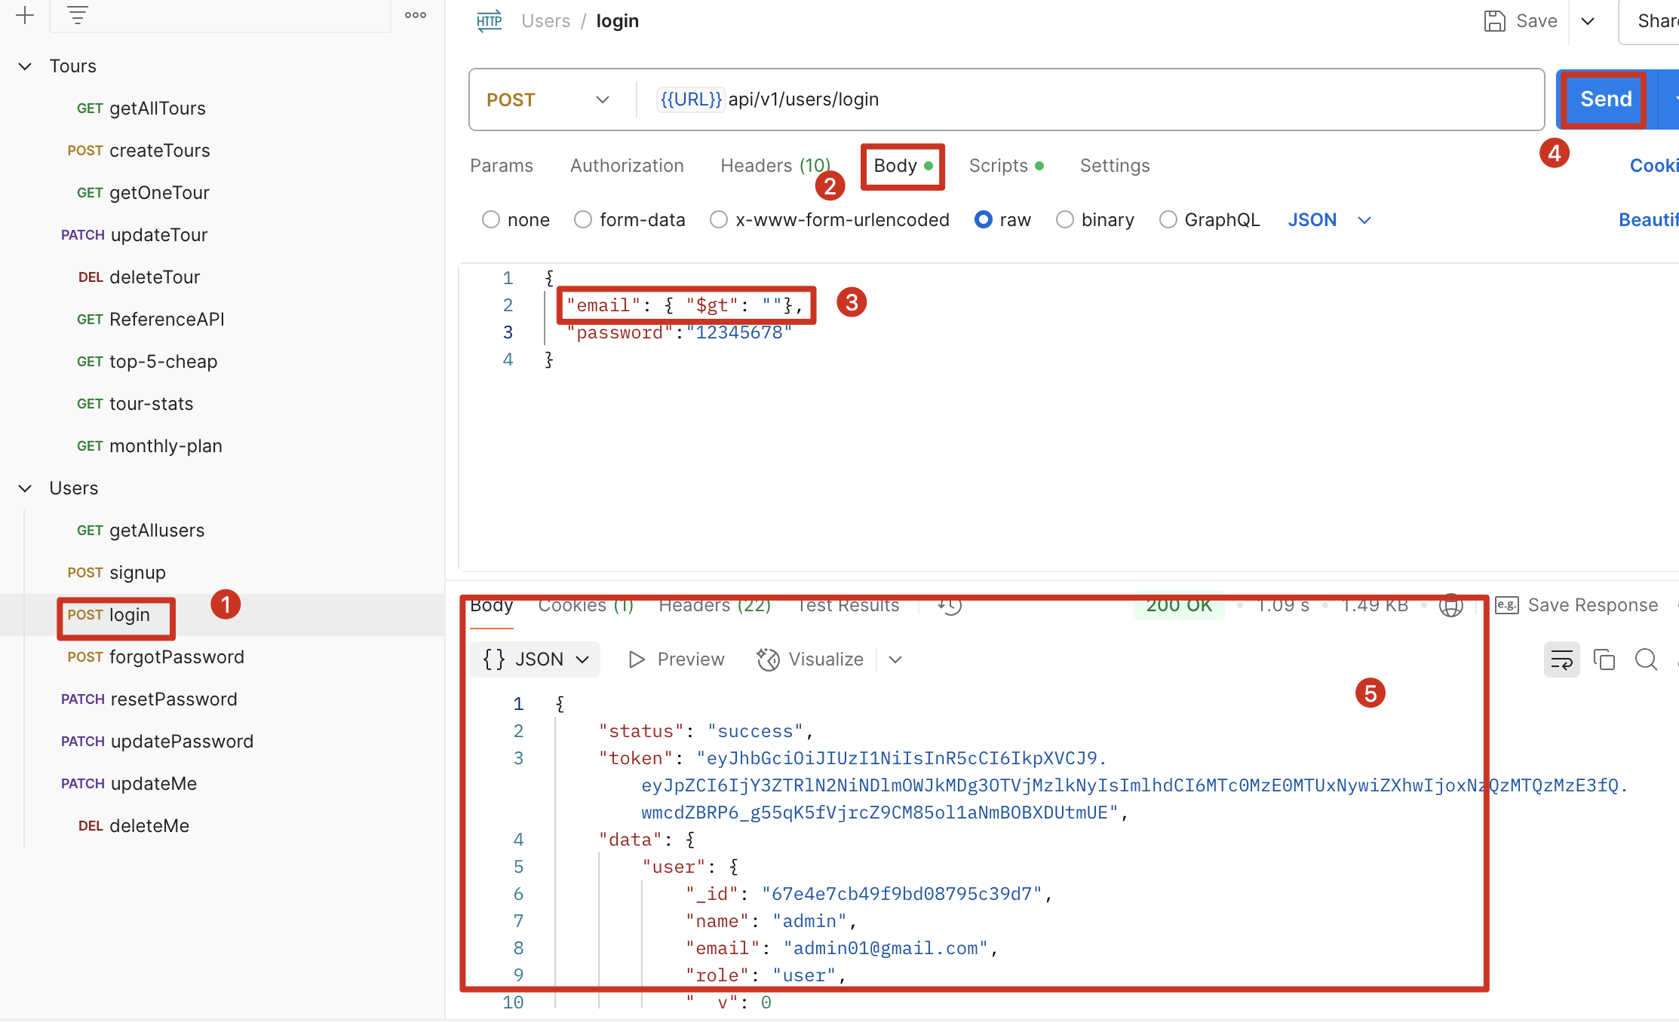Open the sidebar three-dots options menu
Image resolution: width=1679 pixels, height=1022 pixels.
(x=416, y=15)
